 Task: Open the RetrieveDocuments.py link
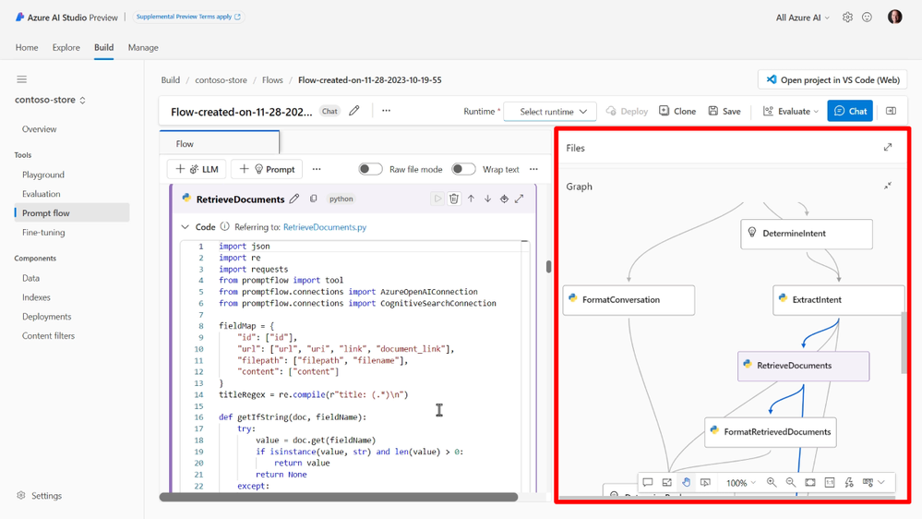point(324,227)
